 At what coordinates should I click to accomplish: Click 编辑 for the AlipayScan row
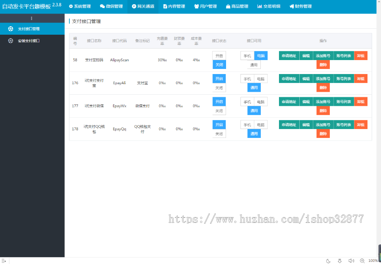click(306, 55)
